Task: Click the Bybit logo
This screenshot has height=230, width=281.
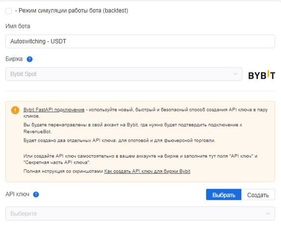Action: (x=261, y=75)
